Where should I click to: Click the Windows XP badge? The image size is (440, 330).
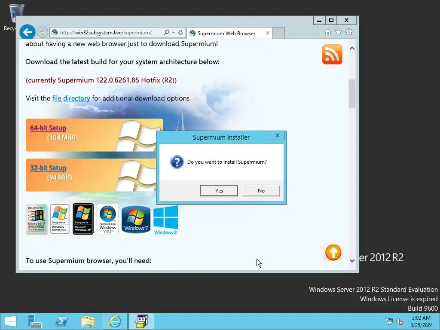pos(83,219)
